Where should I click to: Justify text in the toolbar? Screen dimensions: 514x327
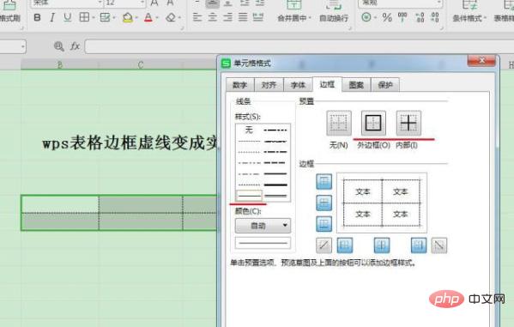(x=243, y=17)
